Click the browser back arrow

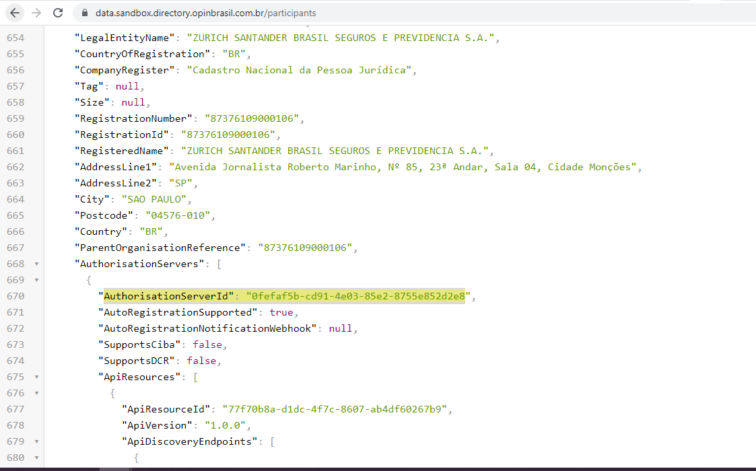15,13
